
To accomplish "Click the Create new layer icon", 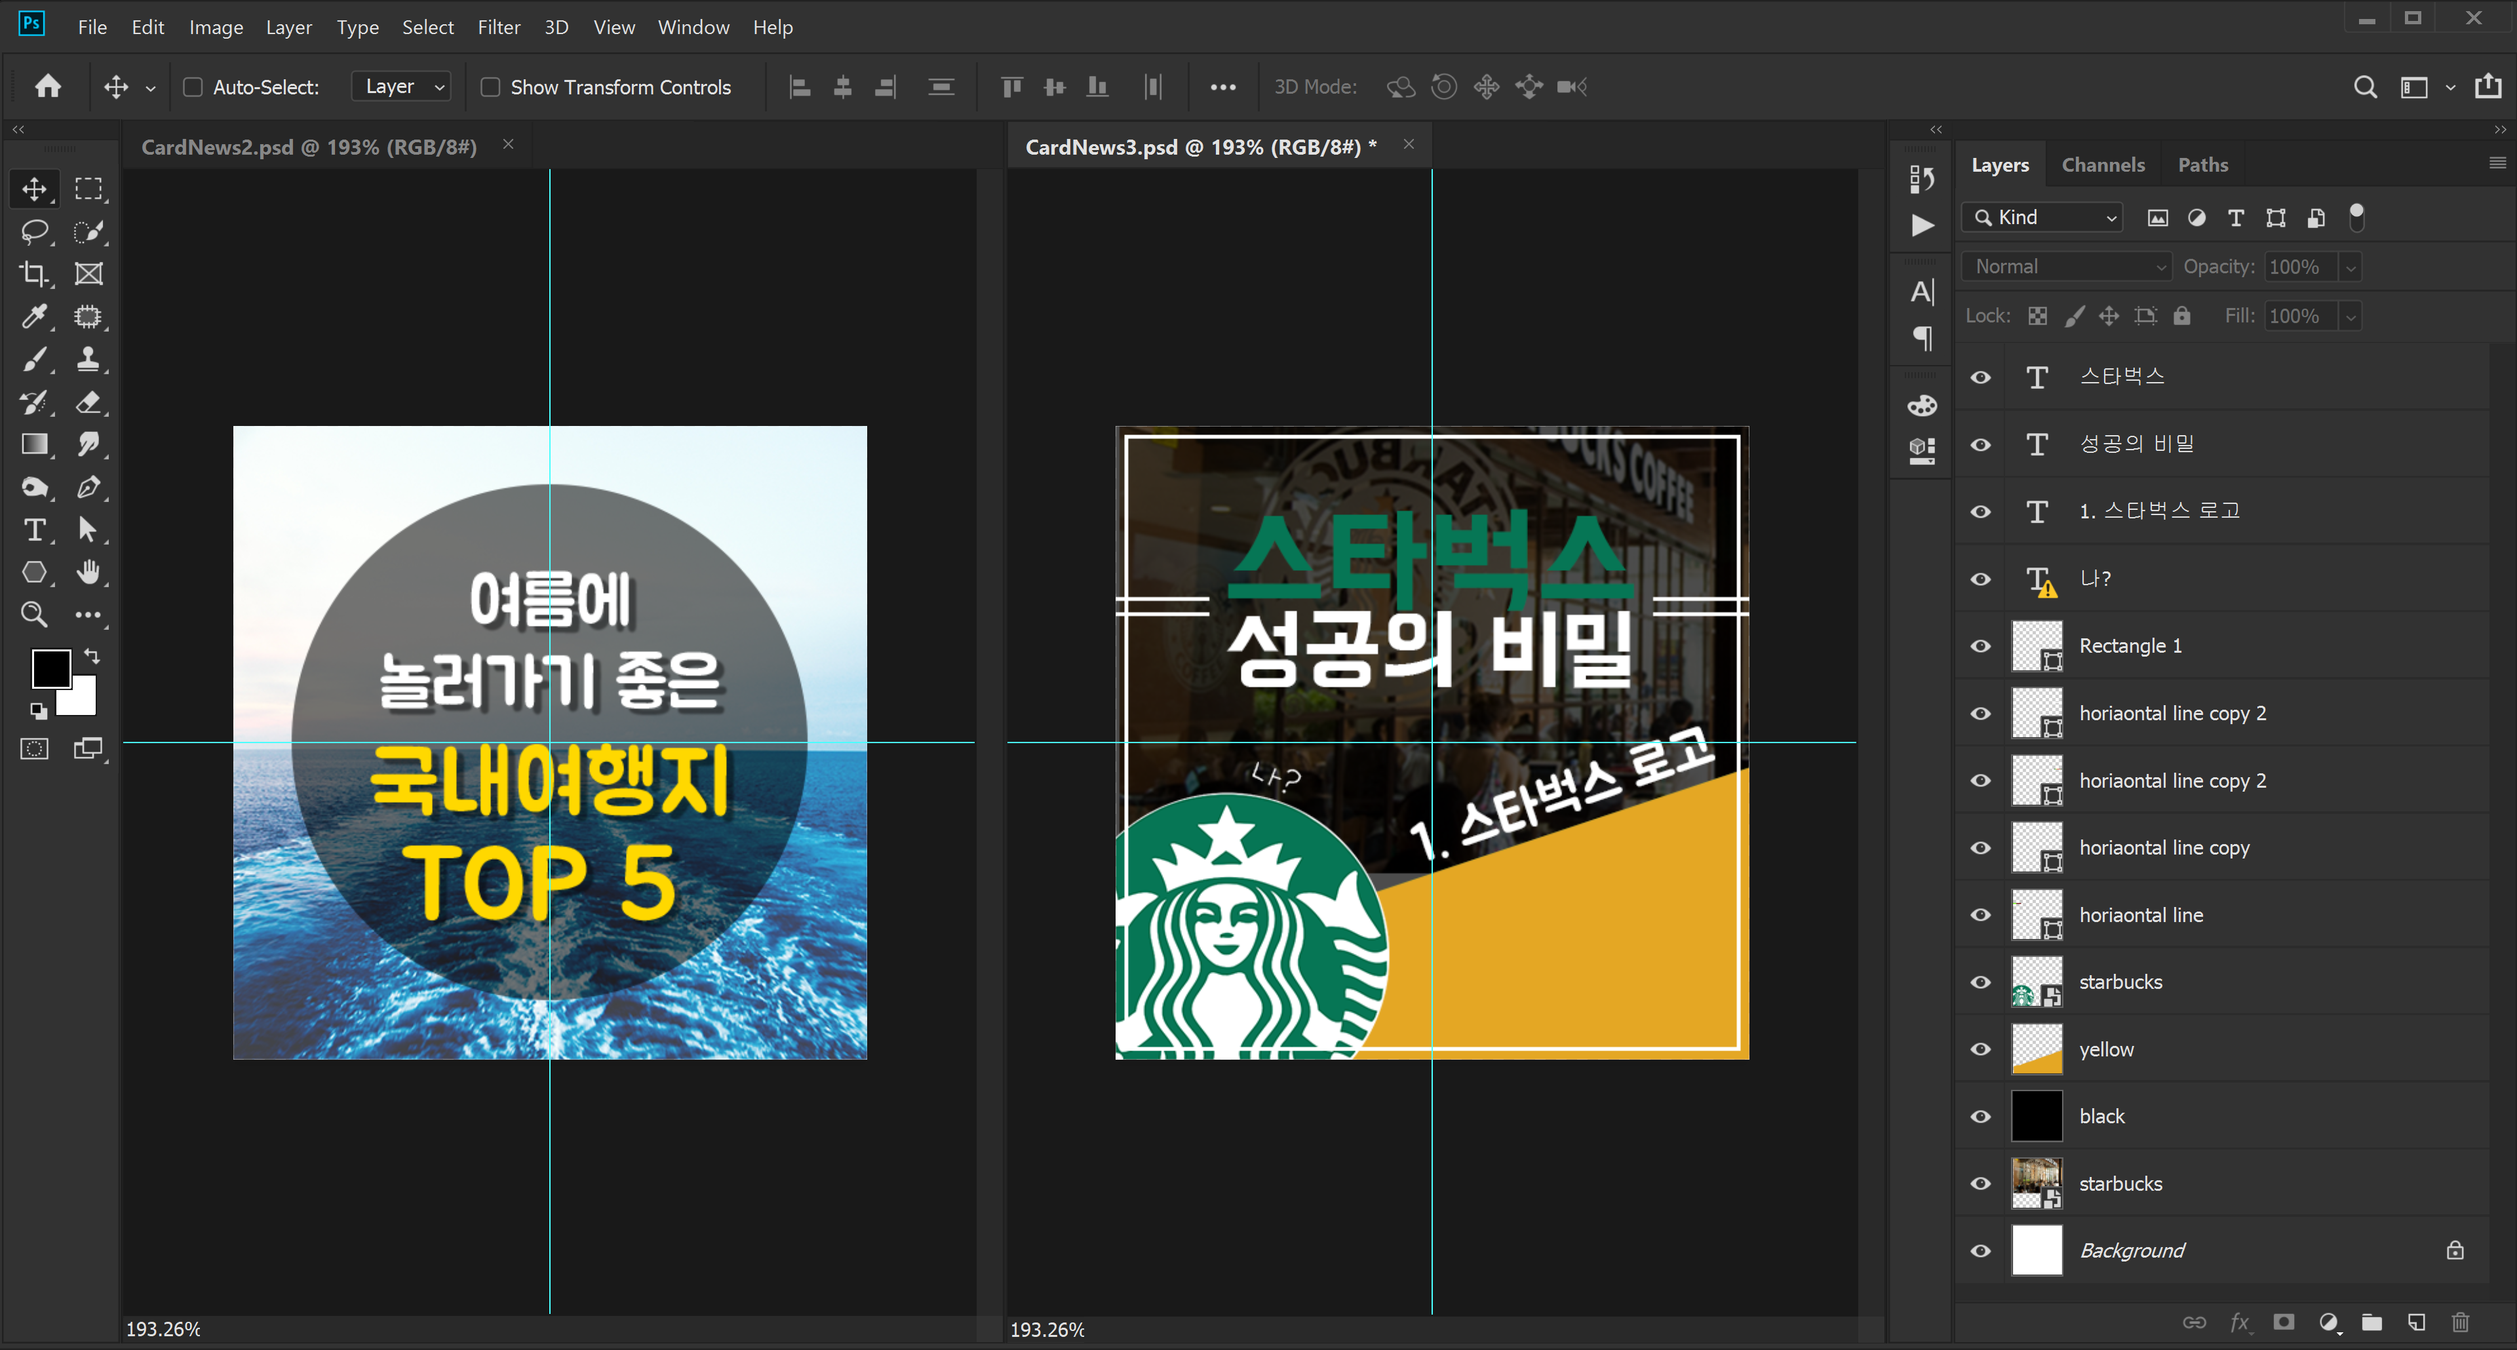I will (2416, 1322).
